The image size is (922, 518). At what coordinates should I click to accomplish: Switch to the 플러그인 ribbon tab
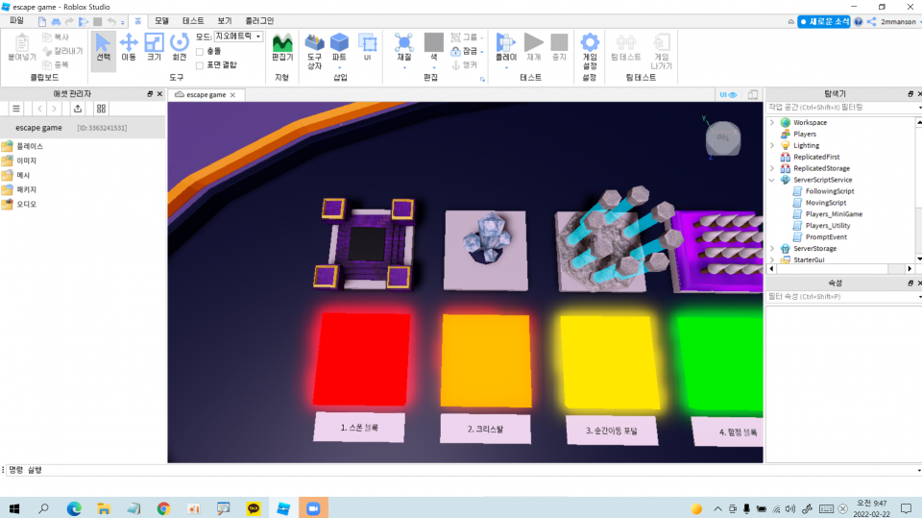[259, 20]
